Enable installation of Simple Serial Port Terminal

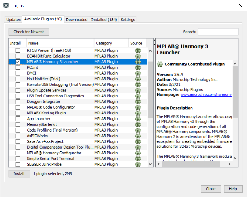(x=18, y=158)
